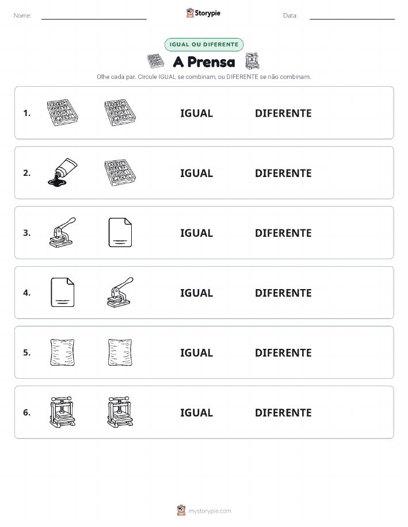The width and height of the screenshot is (408, 527).
Task: Select DIFERENTE for row 2
Action: 283,173
